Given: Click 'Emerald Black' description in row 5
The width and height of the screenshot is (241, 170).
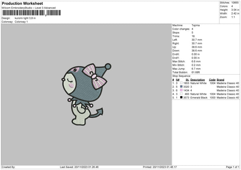Looking at the screenshot, I should [199, 97].
